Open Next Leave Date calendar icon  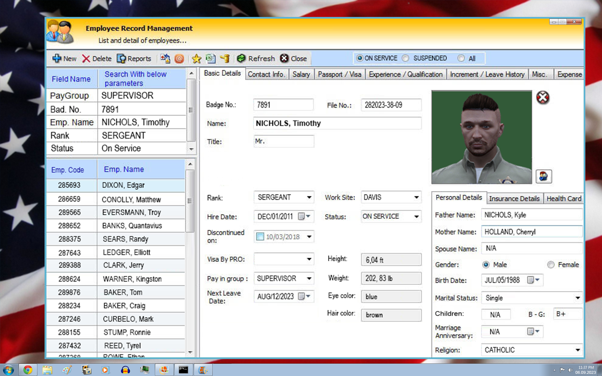(x=304, y=296)
